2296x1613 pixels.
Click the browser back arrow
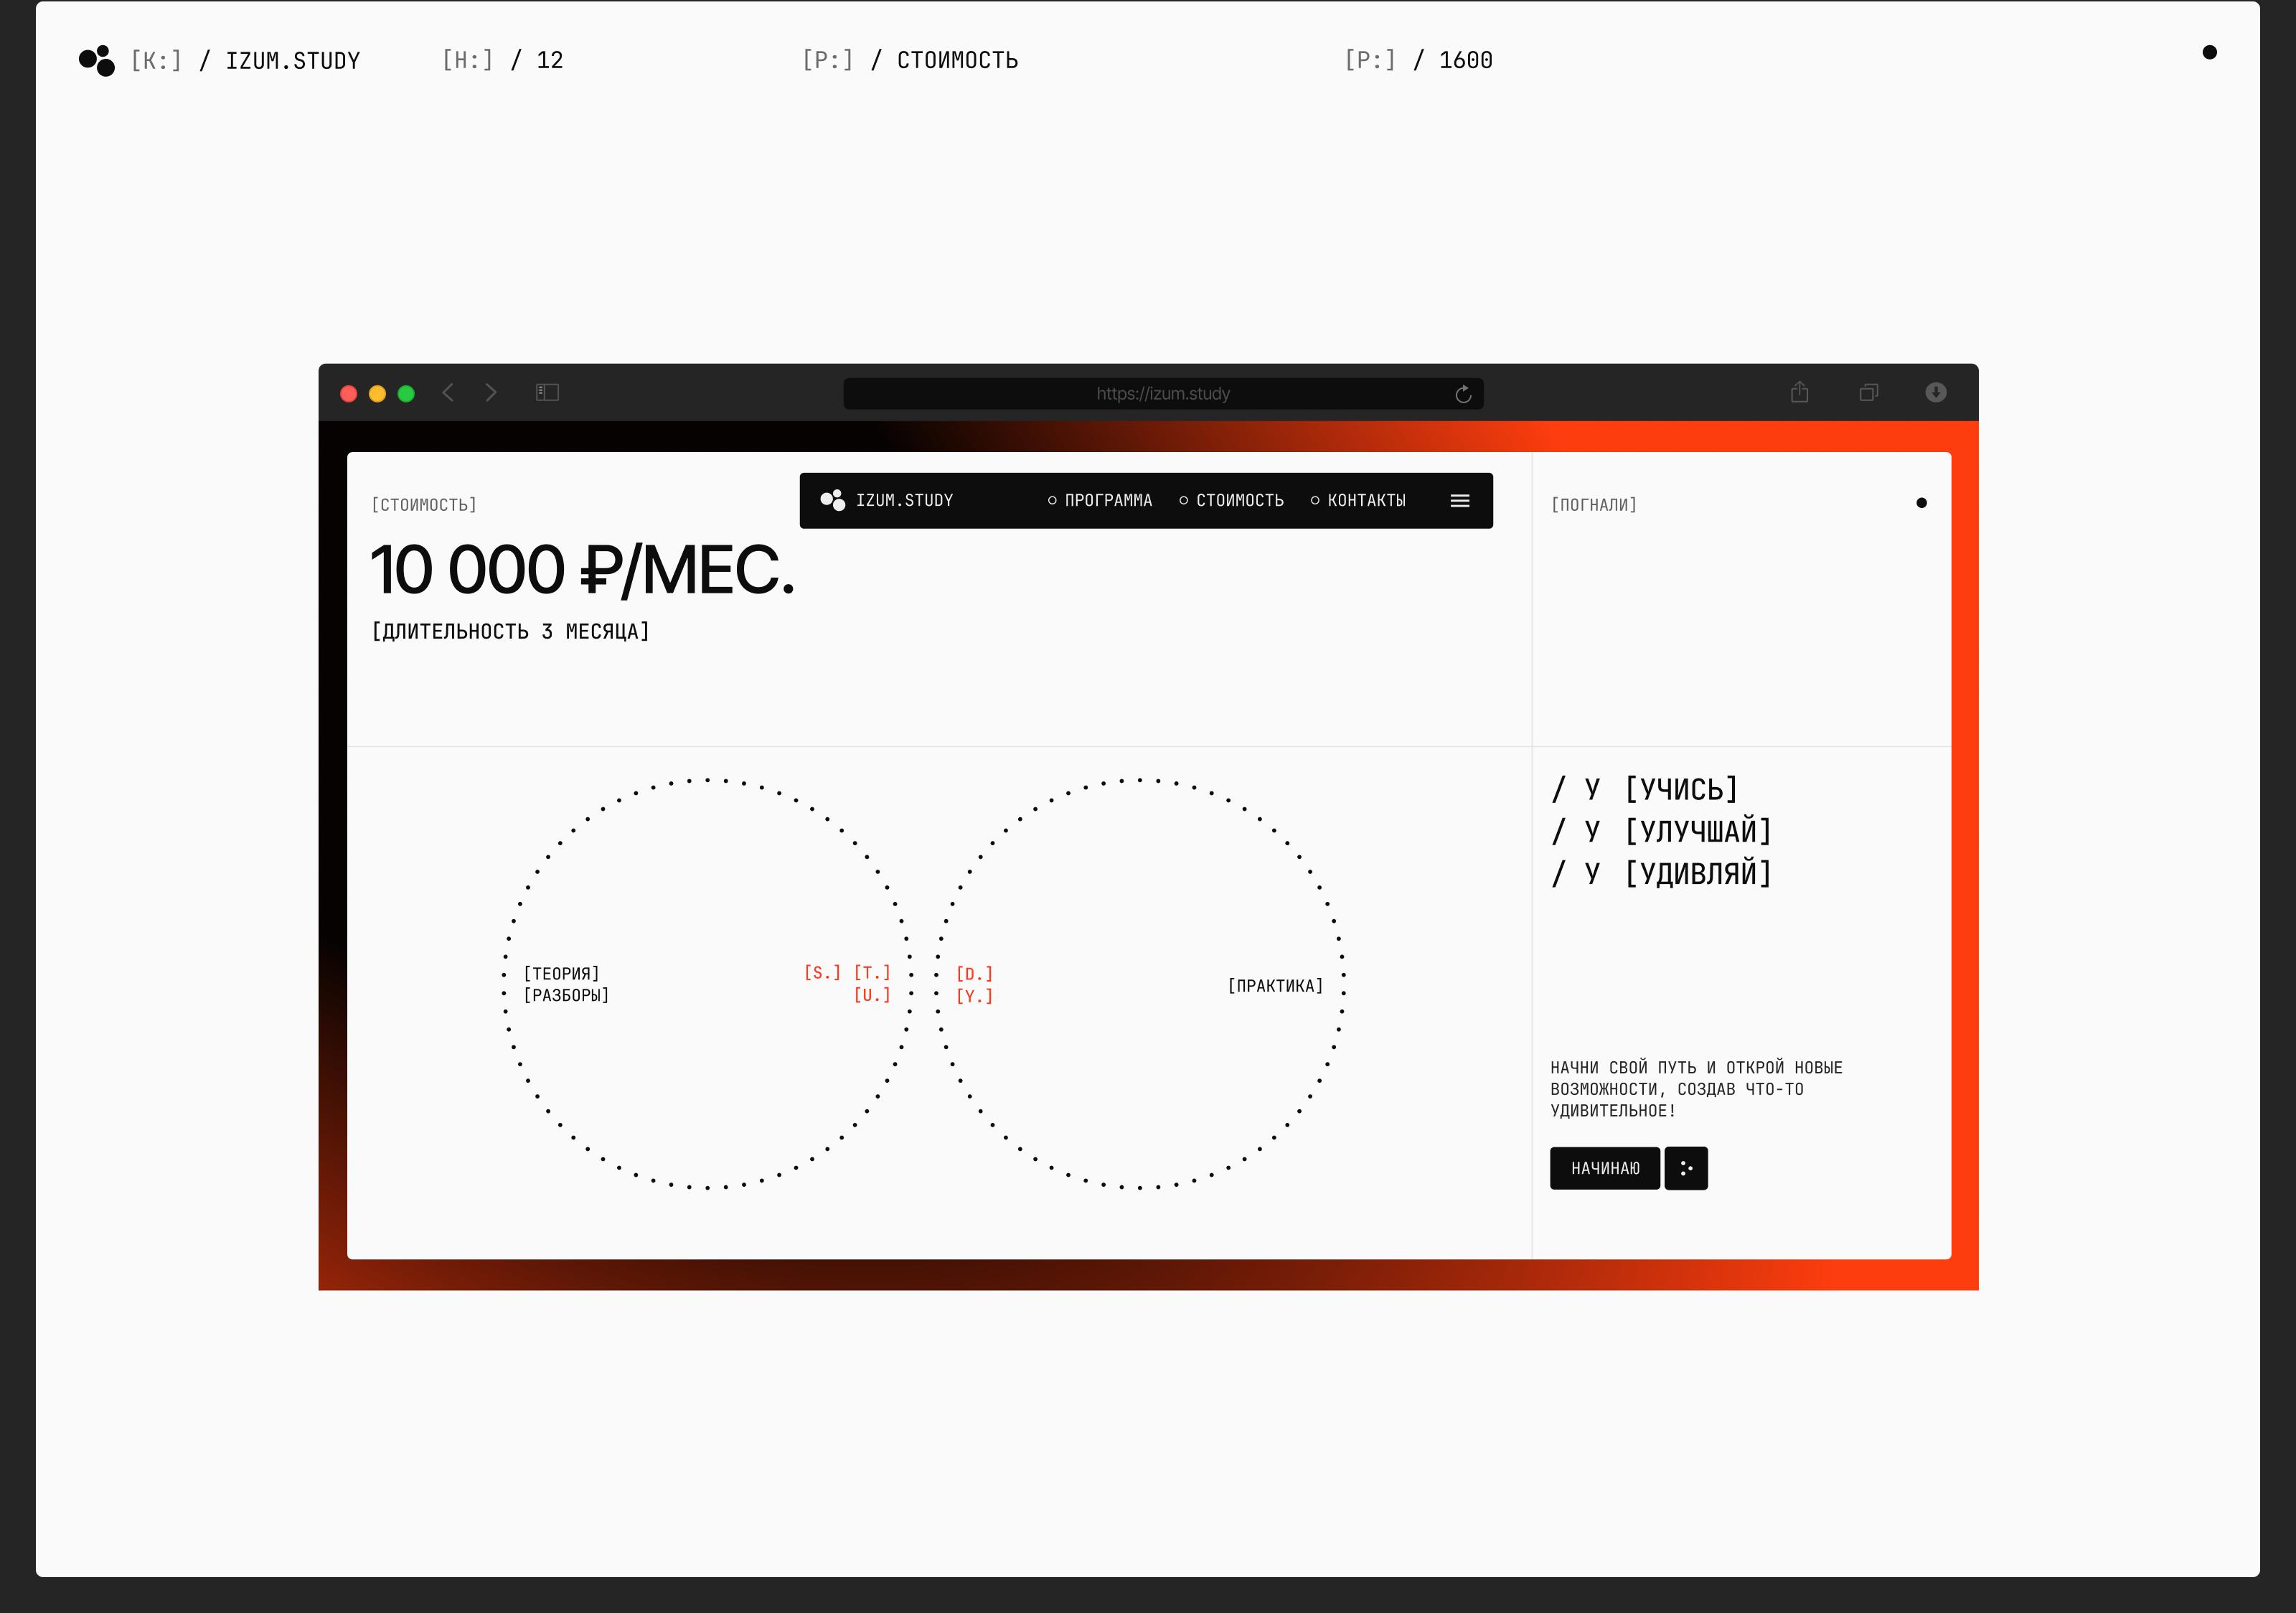(x=448, y=393)
